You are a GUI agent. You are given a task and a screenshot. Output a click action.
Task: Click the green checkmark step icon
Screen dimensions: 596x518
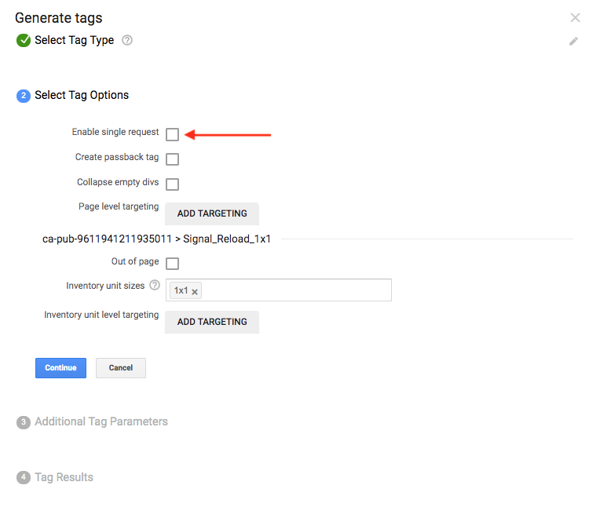[x=24, y=41]
